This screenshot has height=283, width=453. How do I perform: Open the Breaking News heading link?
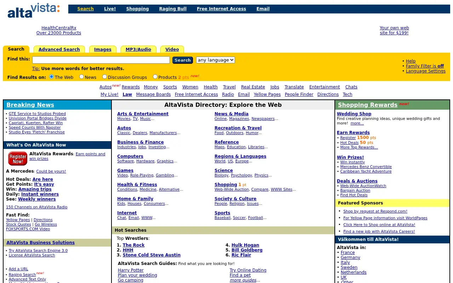(30, 105)
